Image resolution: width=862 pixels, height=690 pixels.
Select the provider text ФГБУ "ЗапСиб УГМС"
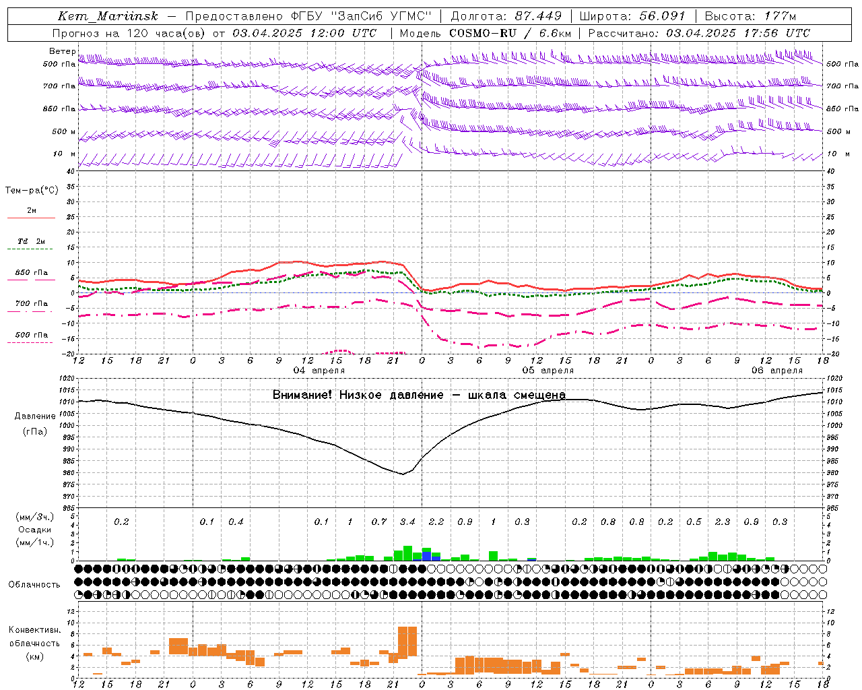point(361,16)
